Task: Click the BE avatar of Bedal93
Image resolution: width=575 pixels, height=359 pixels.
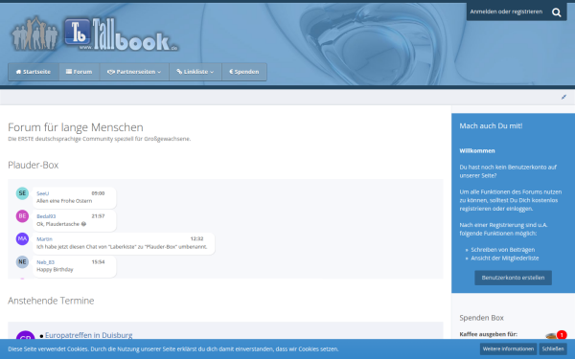Action: coord(22,216)
